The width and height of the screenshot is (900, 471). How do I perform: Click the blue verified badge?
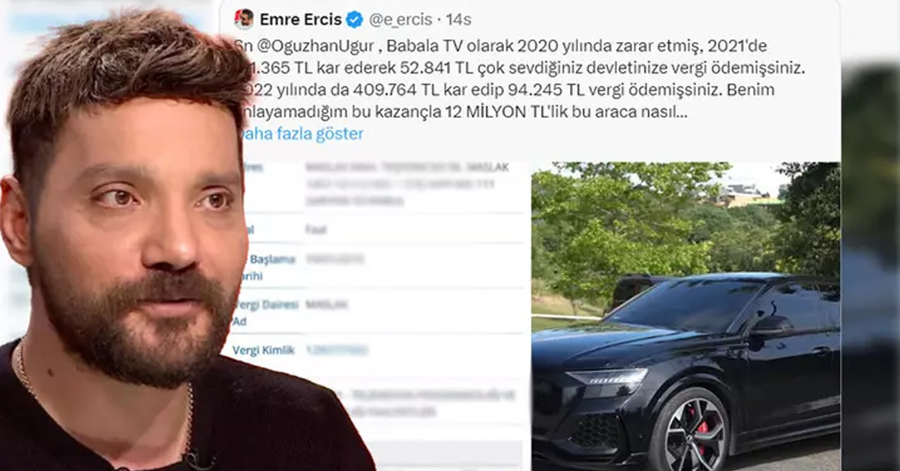point(354,19)
